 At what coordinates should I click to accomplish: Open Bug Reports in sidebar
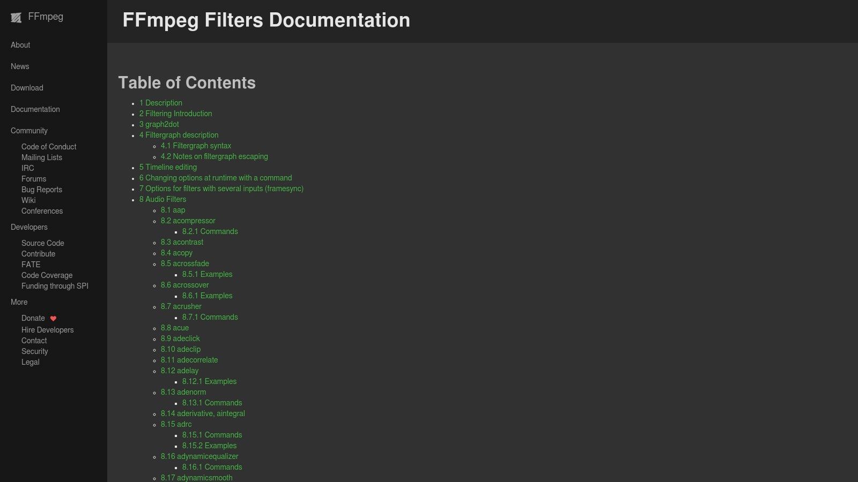[42, 190]
